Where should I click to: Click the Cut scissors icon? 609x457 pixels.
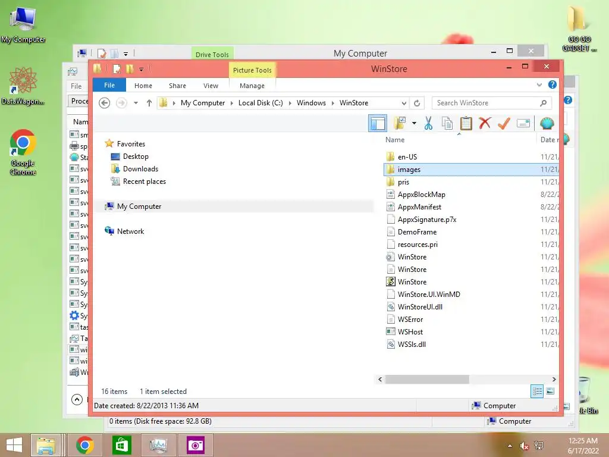pos(428,123)
